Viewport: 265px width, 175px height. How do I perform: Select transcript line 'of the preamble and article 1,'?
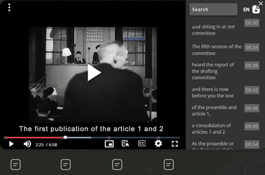214,111
